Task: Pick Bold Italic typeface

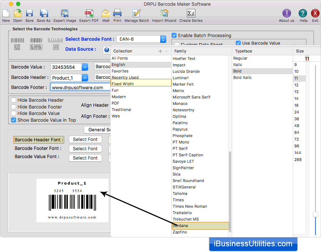Action: pos(263,77)
